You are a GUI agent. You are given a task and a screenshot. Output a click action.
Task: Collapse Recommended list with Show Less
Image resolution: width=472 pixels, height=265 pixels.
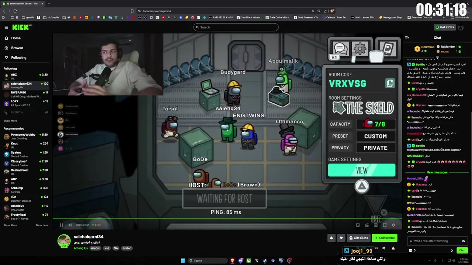(x=42, y=225)
